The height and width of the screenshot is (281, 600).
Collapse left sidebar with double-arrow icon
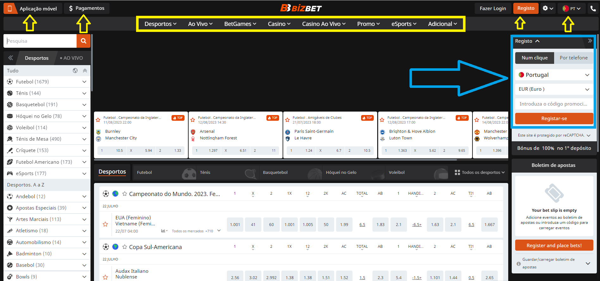click(10, 58)
